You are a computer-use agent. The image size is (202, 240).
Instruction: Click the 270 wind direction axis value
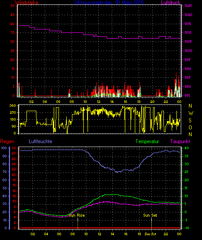click(13, 112)
